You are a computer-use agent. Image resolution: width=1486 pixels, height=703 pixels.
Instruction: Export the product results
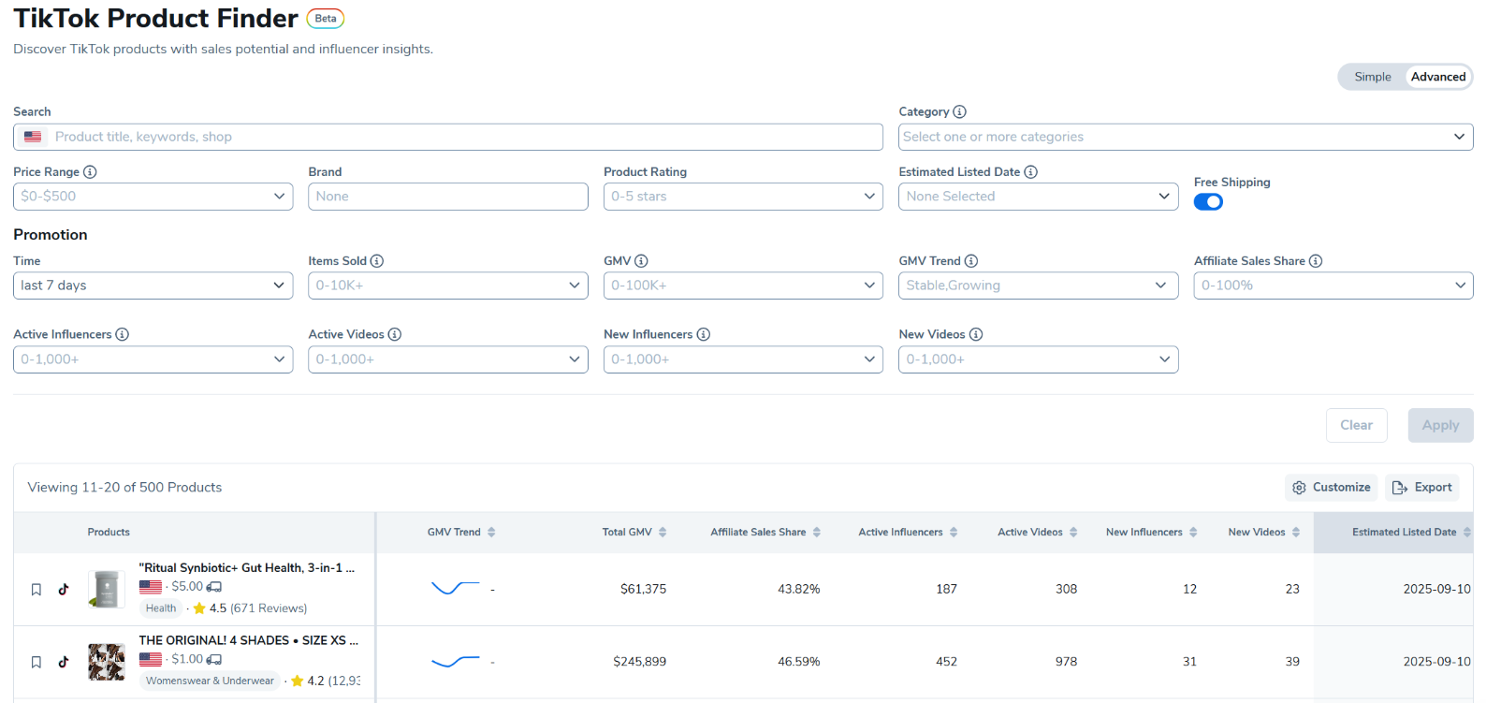pyautogui.click(x=1421, y=488)
